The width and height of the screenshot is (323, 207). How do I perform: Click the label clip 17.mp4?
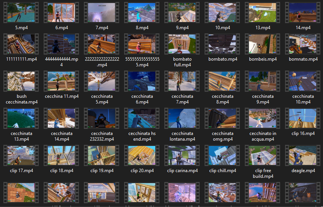(x=21, y=171)
